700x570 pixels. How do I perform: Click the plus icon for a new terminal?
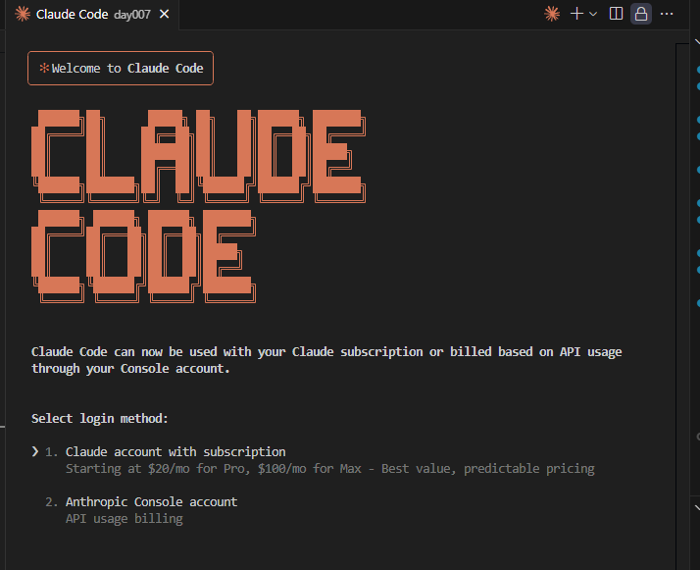click(x=576, y=14)
